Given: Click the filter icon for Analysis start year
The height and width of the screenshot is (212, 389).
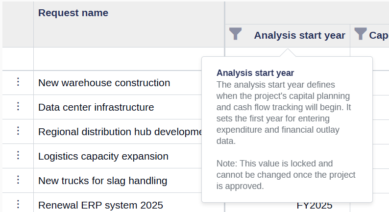Looking at the screenshot, I should pos(235,34).
